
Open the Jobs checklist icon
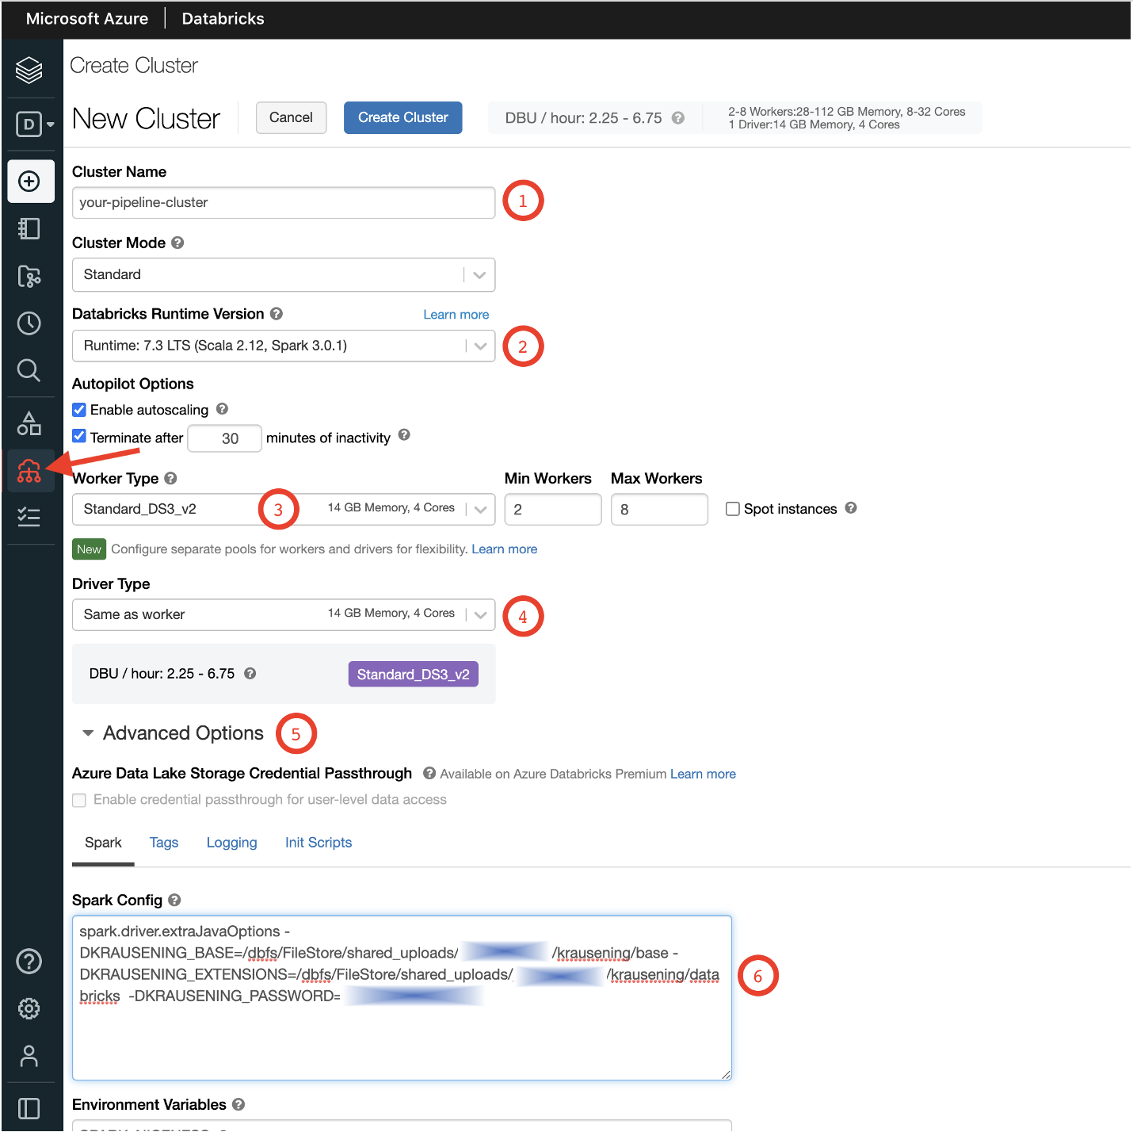click(29, 517)
